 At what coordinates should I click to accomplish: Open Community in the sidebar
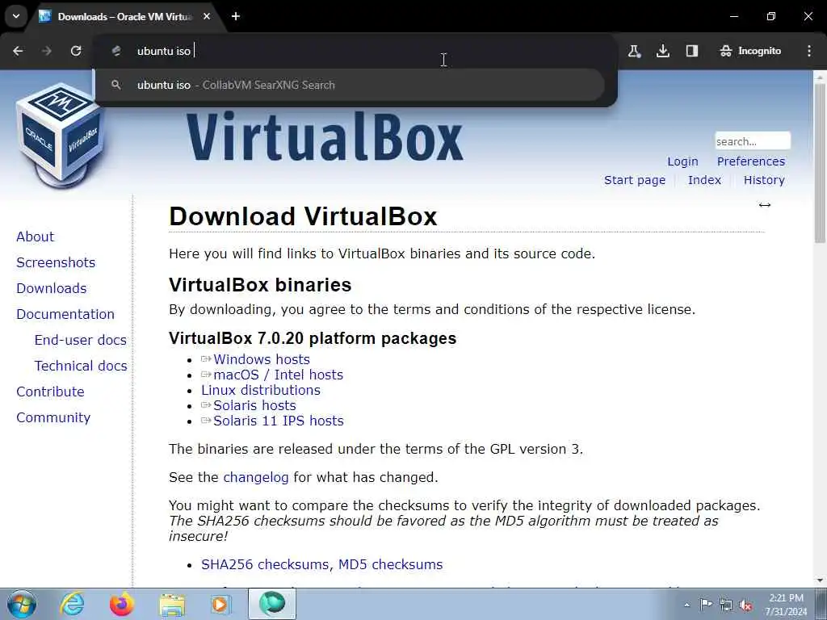point(53,417)
